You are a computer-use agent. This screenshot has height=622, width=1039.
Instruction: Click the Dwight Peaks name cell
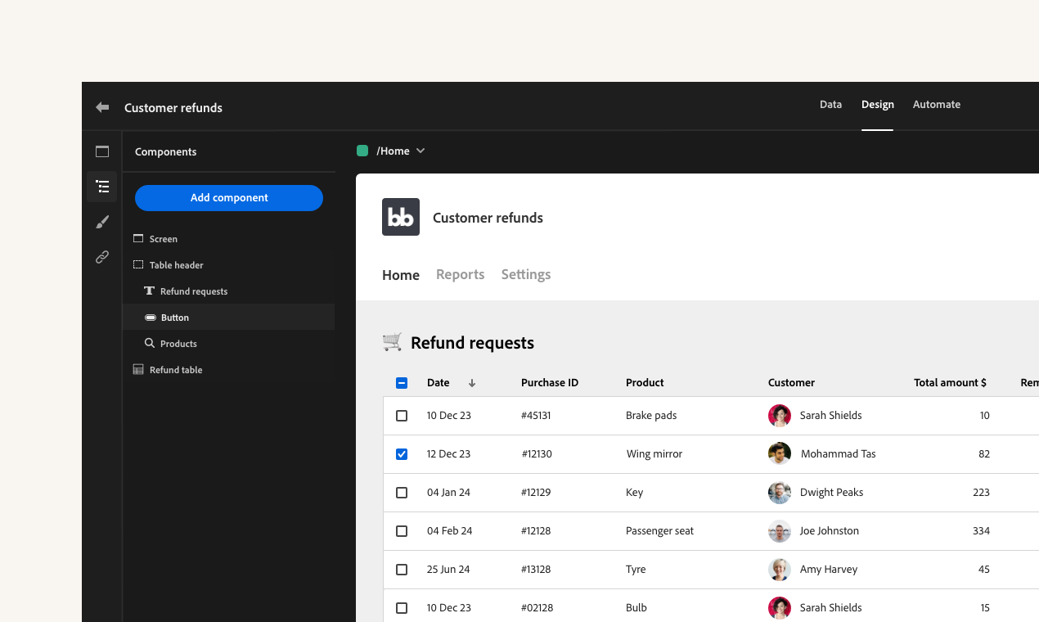(x=831, y=493)
